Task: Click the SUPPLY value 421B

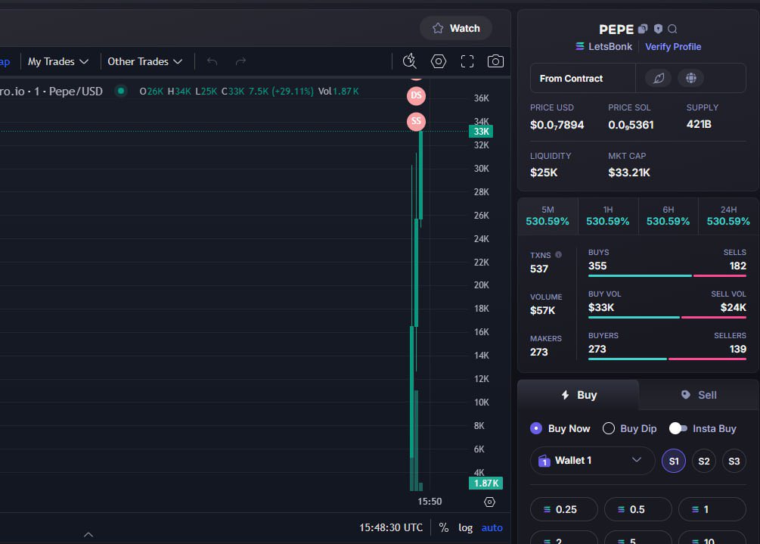Action: pyautogui.click(x=699, y=124)
